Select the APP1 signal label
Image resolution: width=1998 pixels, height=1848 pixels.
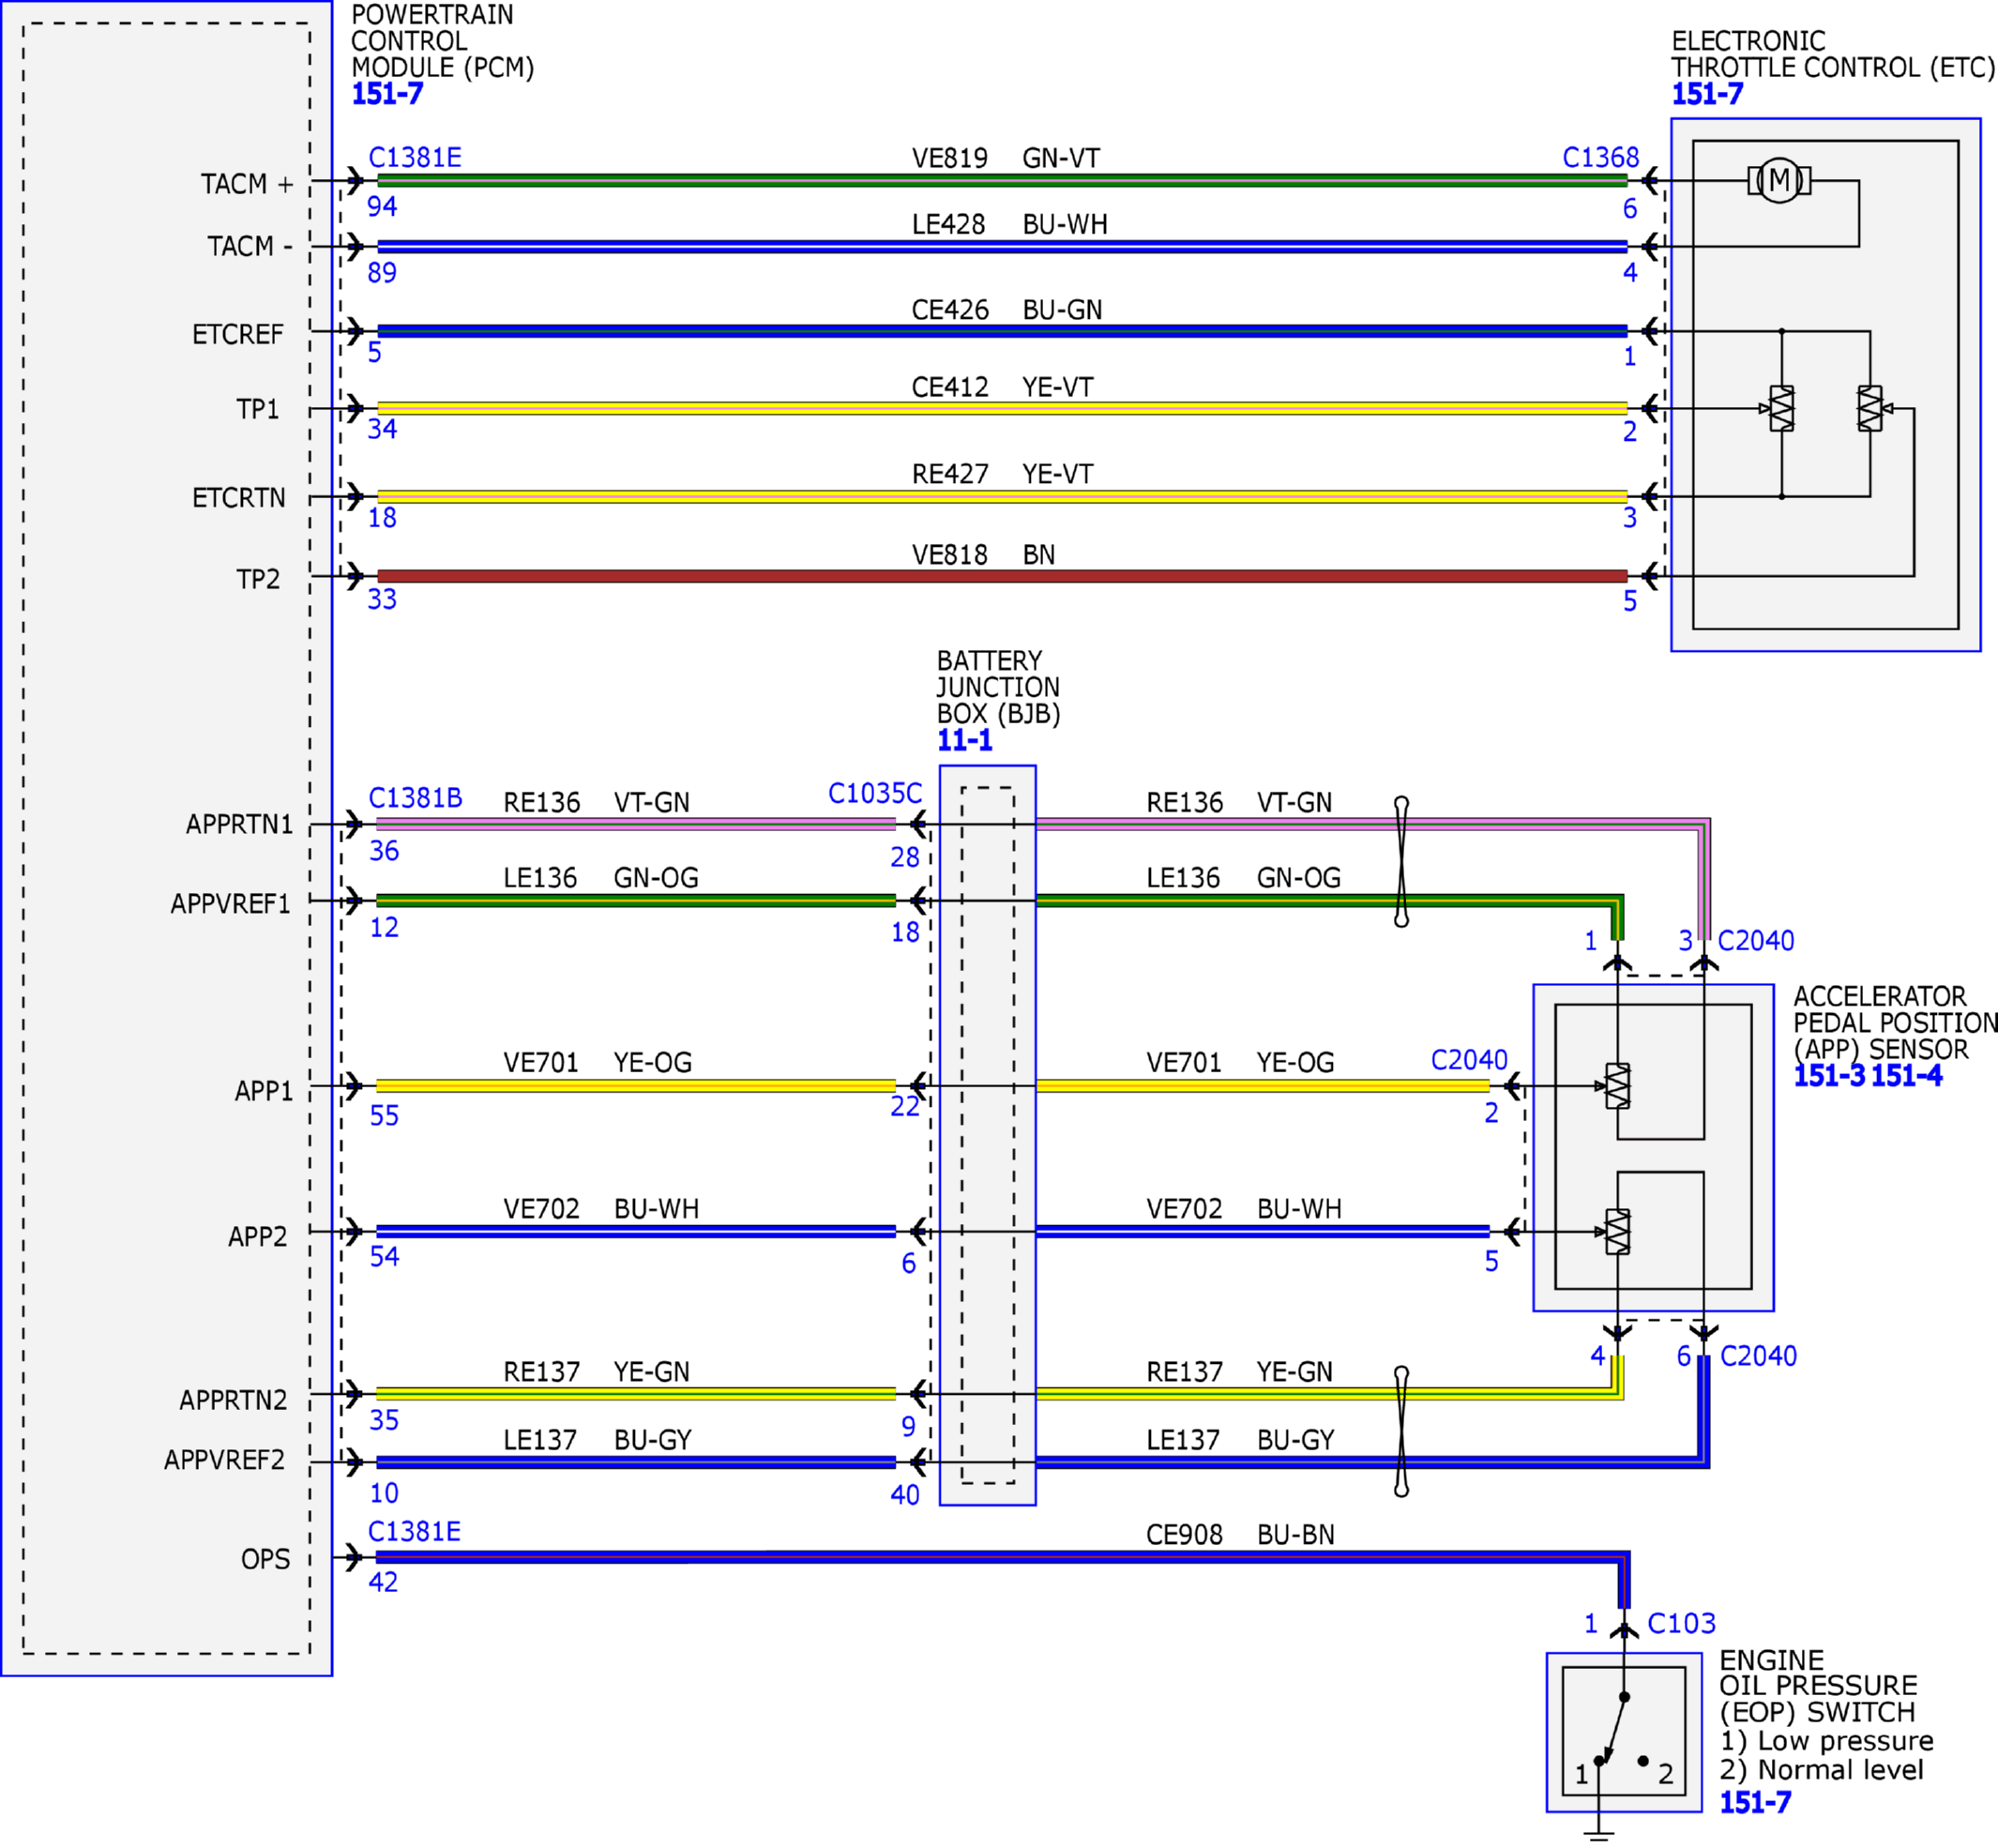(x=264, y=1091)
